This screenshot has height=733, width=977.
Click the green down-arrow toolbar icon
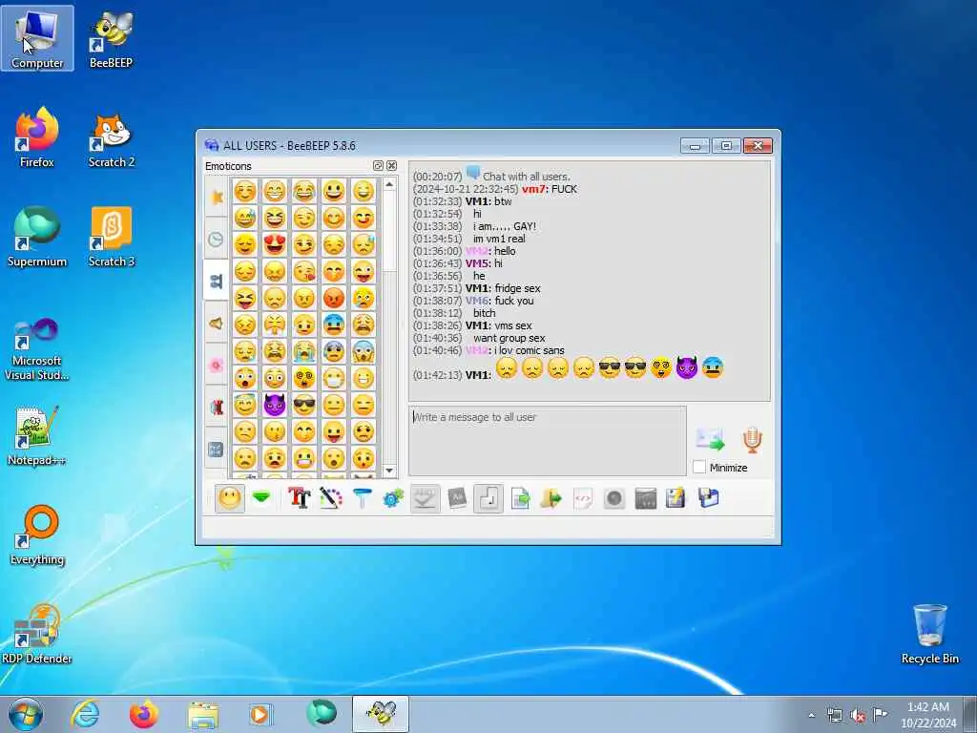click(261, 498)
